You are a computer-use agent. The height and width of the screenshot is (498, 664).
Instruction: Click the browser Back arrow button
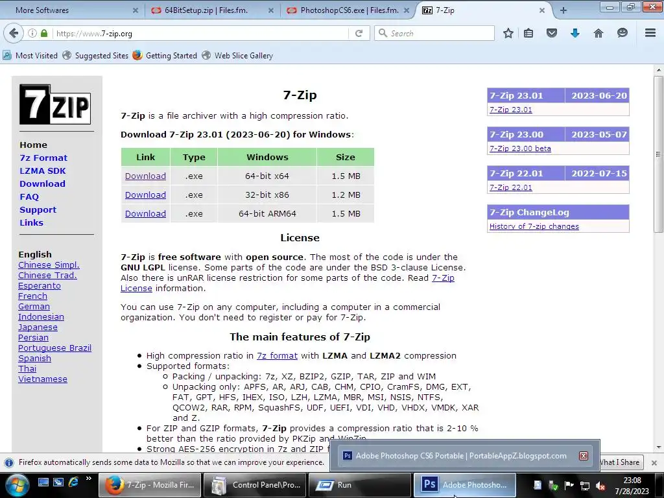point(14,33)
